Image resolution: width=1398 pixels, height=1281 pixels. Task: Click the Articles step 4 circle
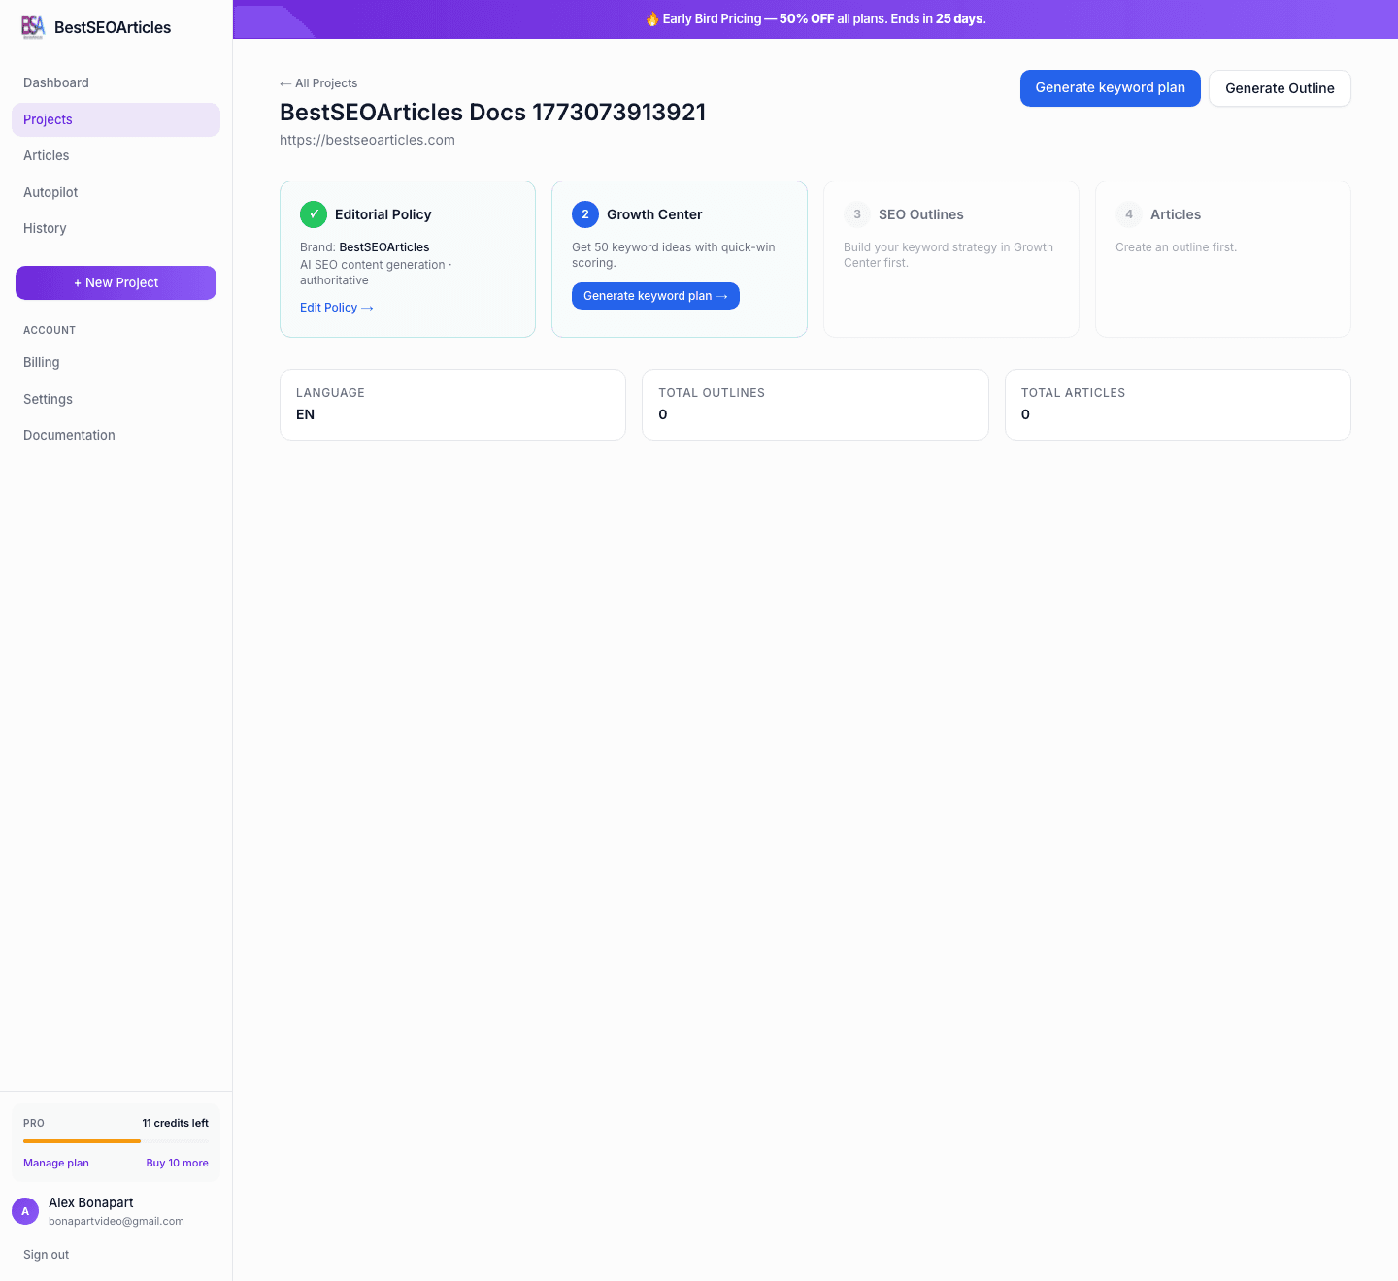point(1128,214)
